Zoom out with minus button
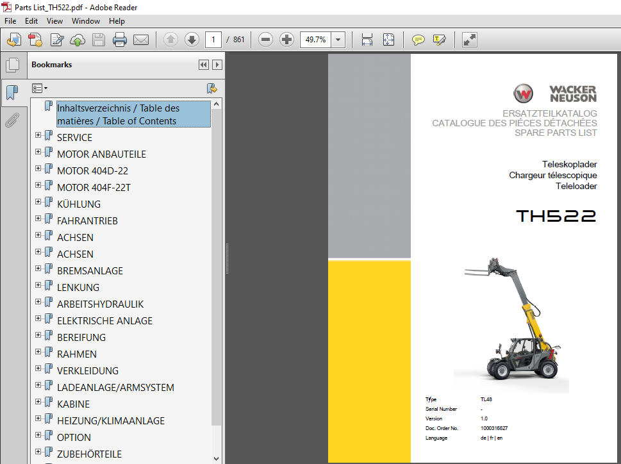This screenshot has width=621, height=464. click(265, 40)
